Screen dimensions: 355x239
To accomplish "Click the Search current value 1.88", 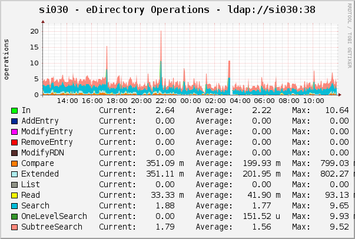I will [x=165, y=205].
